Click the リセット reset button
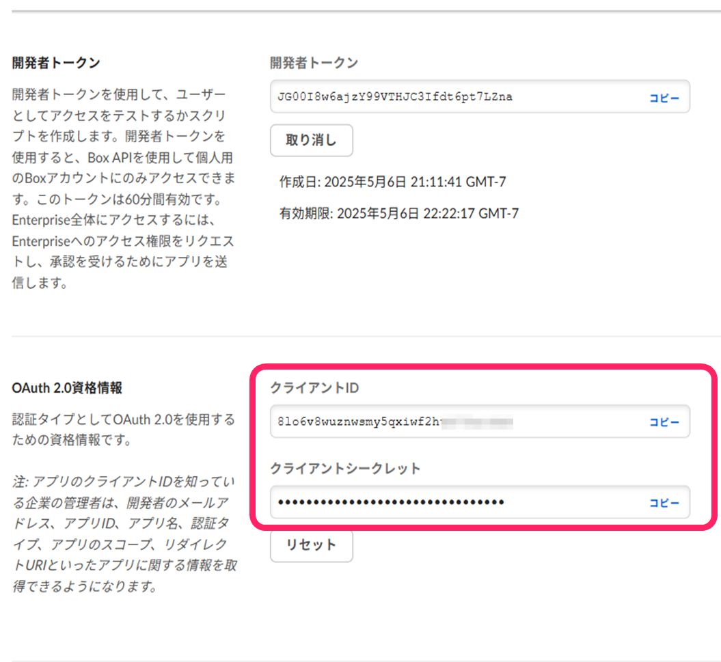Screen dimensions: 721x662 pyautogui.click(x=312, y=546)
